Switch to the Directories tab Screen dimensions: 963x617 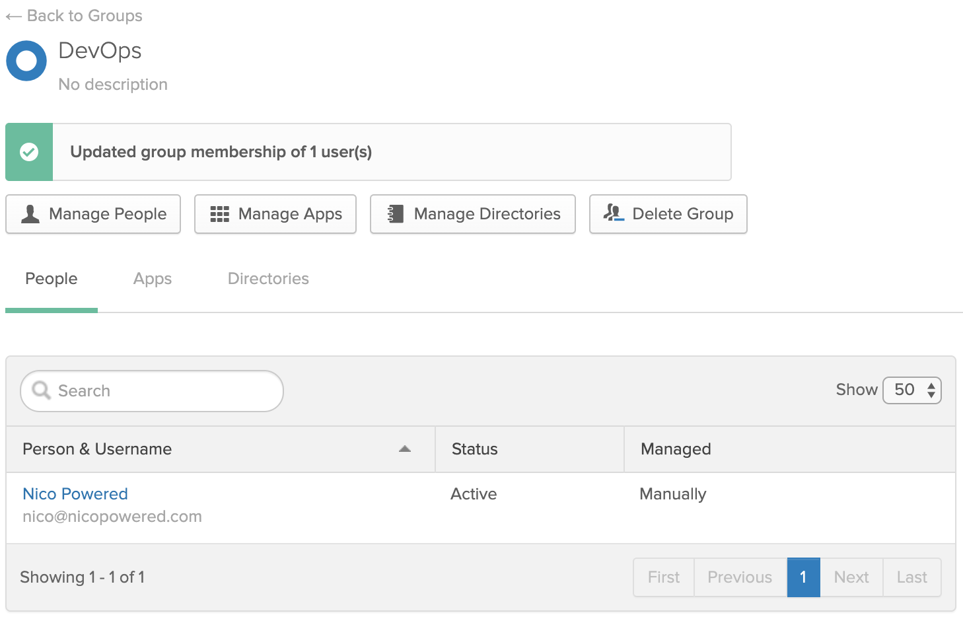pos(268,279)
